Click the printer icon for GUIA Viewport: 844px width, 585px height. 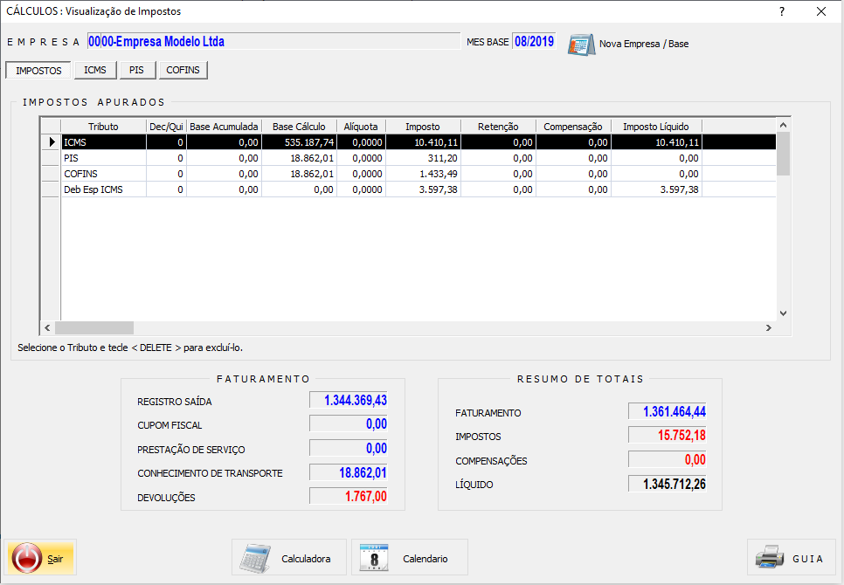click(770, 558)
